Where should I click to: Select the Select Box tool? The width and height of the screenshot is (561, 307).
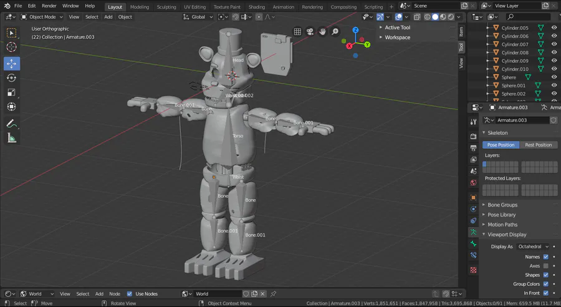point(11,33)
